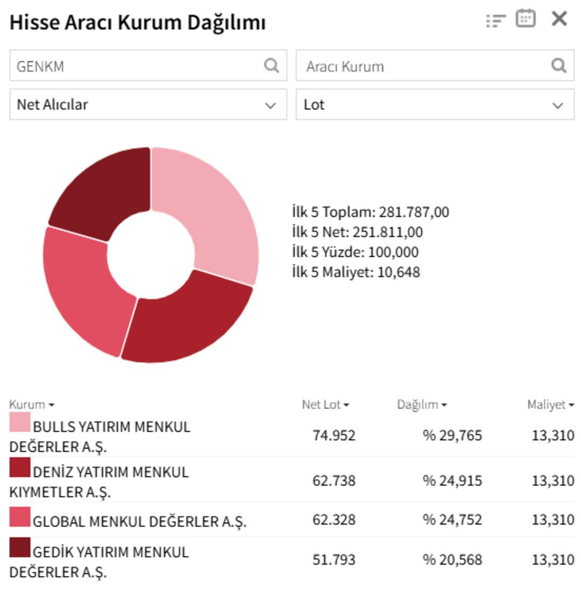Close the Hisse Aracı Kurum Dağılımı panel

click(559, 18)
